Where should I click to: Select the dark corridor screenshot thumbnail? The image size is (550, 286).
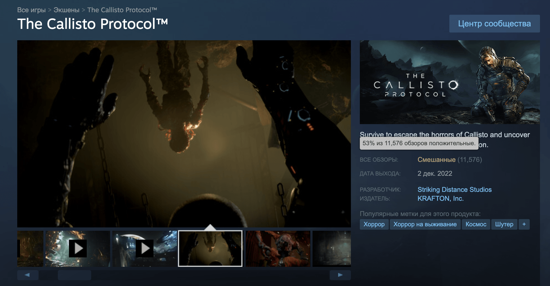point(331,249)
